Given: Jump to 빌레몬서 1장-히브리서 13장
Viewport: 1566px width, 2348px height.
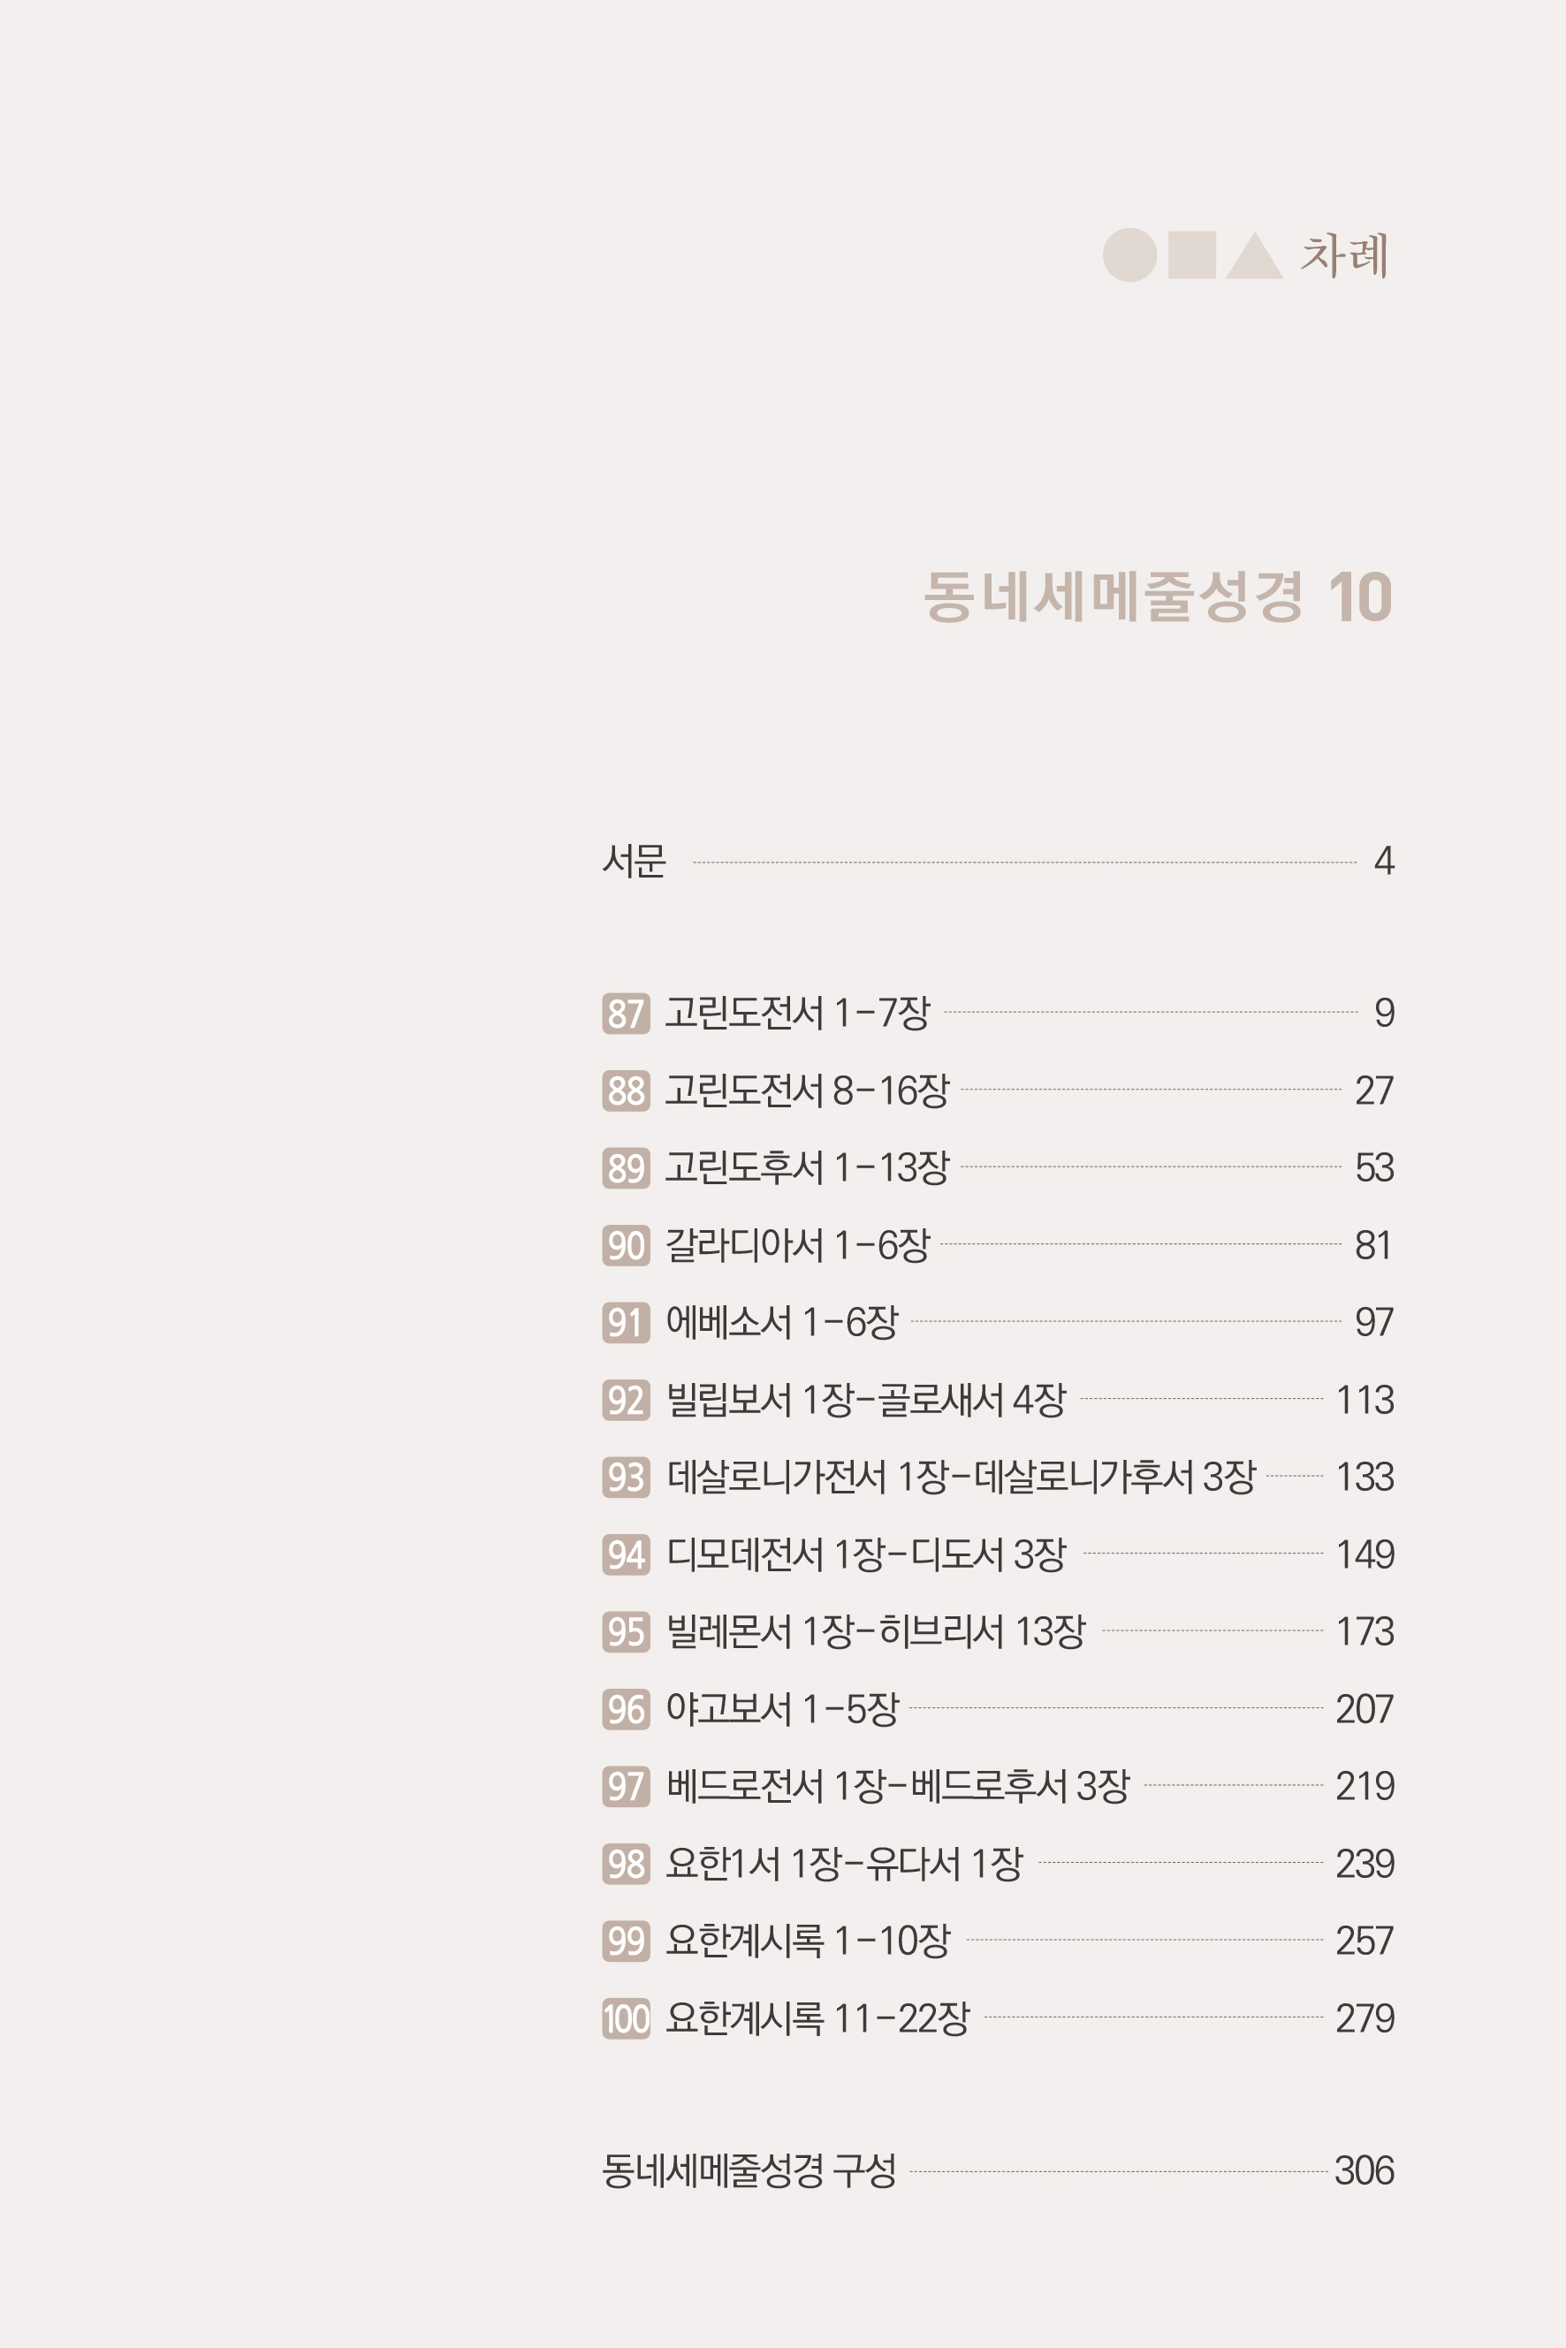Looking at the screenshot, I should pyautogui.click(x=875, y=1632).
